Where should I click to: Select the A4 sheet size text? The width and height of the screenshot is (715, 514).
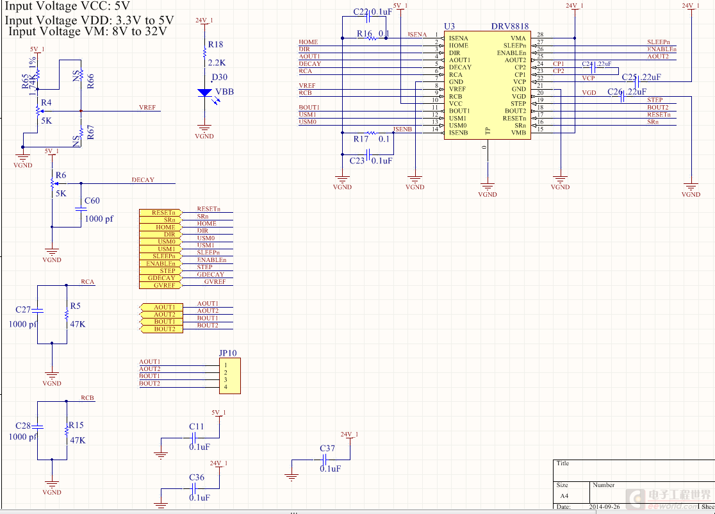pos(564,496)
